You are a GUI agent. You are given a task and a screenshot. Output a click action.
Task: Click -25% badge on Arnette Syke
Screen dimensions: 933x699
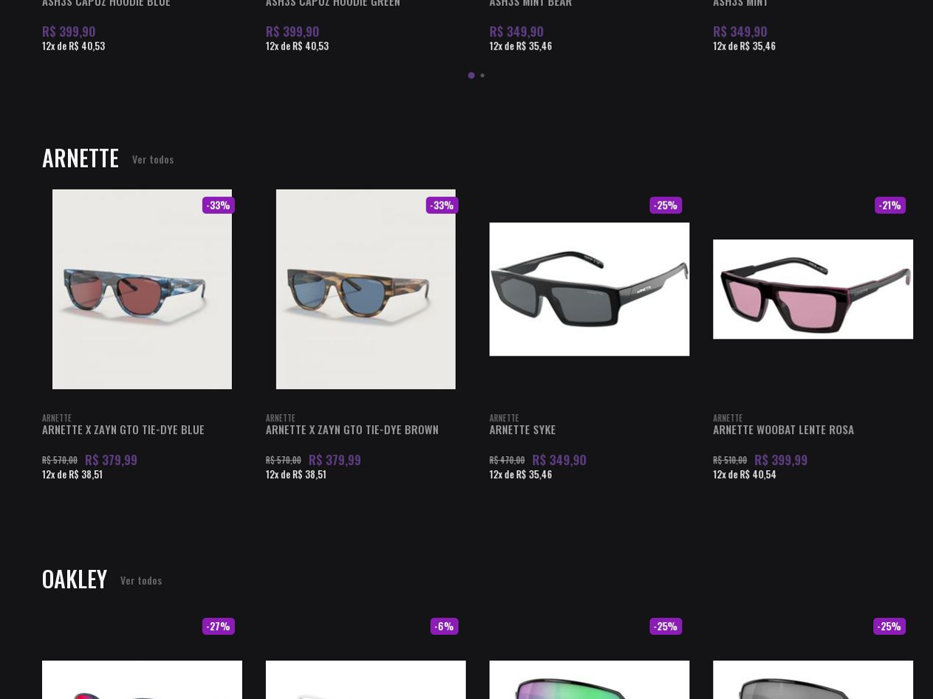coord(666,205)
